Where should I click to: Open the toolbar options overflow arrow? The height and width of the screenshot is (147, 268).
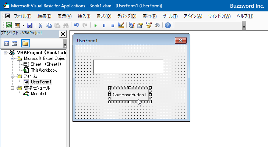tap(244, 26)
